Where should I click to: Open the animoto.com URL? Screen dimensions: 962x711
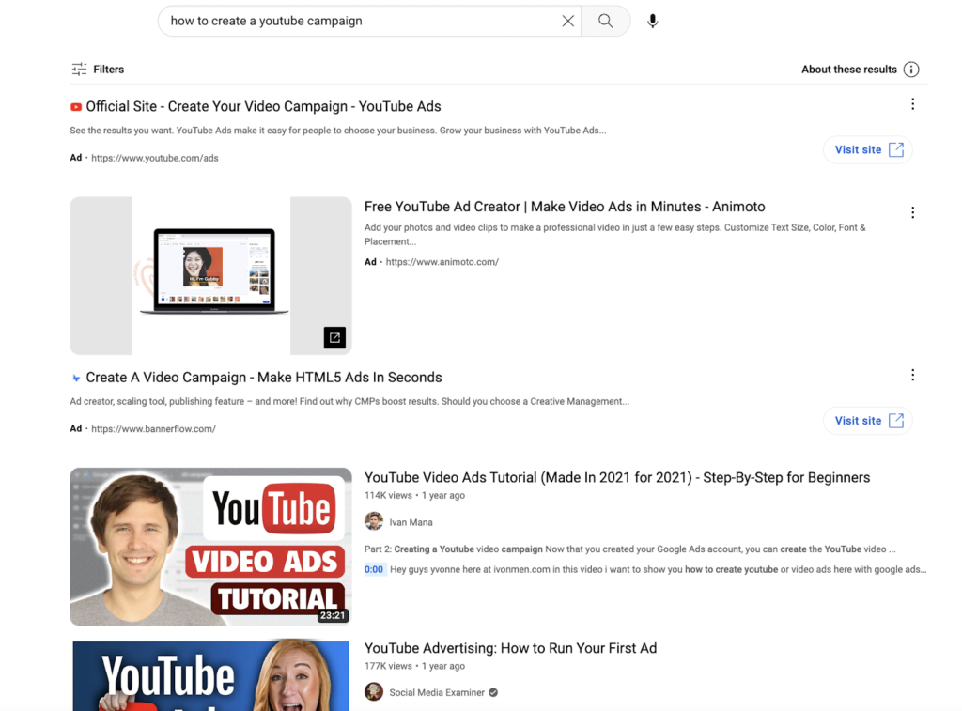442,262
